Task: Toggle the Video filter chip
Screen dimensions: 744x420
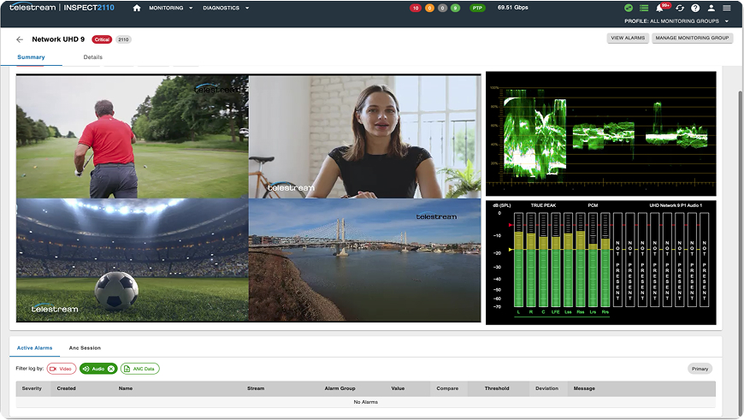Action: (62, 369)
